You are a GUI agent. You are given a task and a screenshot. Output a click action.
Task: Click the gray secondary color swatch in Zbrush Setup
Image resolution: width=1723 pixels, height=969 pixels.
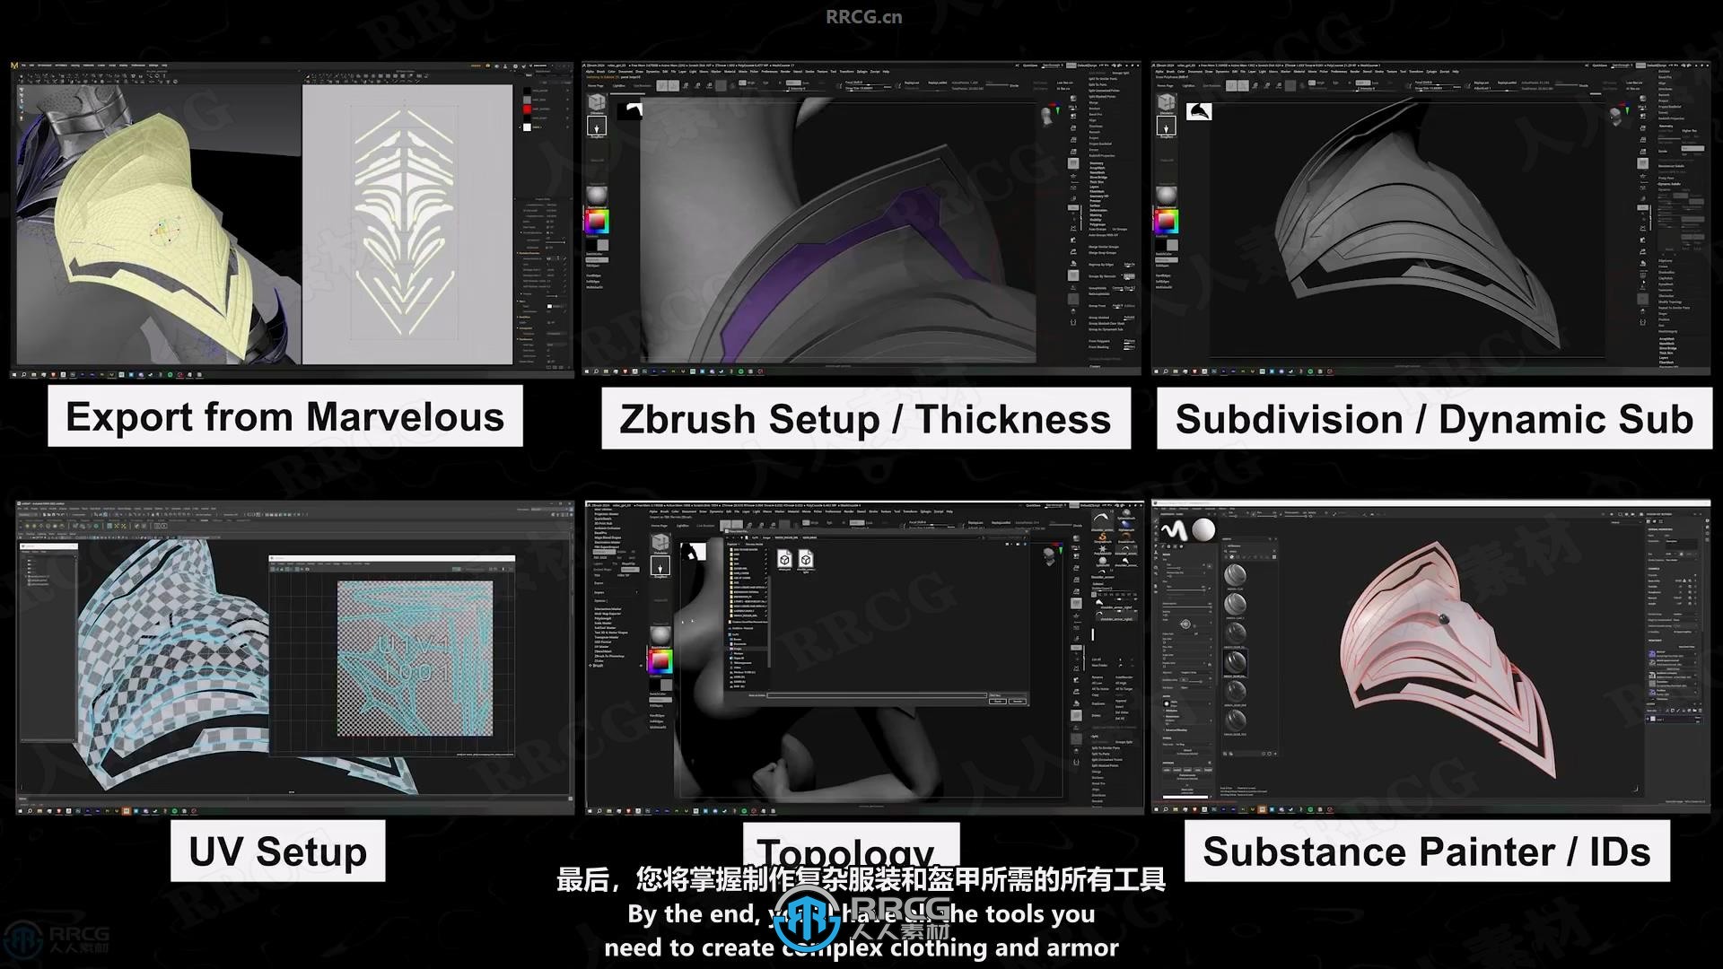click(x=603, y=245)
